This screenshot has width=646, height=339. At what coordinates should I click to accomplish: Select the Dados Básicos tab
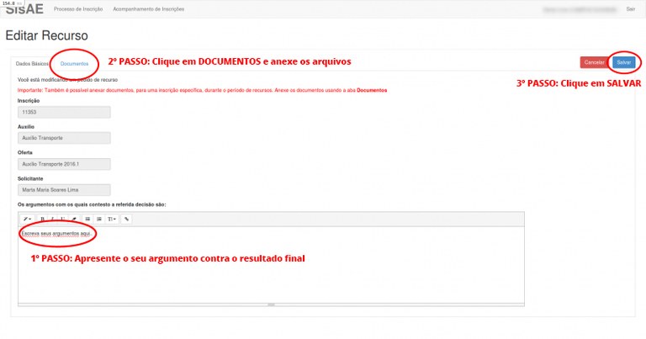32,64
